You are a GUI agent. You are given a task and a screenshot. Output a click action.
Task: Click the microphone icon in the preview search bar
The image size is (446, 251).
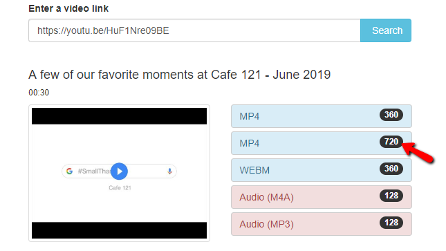pyautogui.click(x=169, y=171)
